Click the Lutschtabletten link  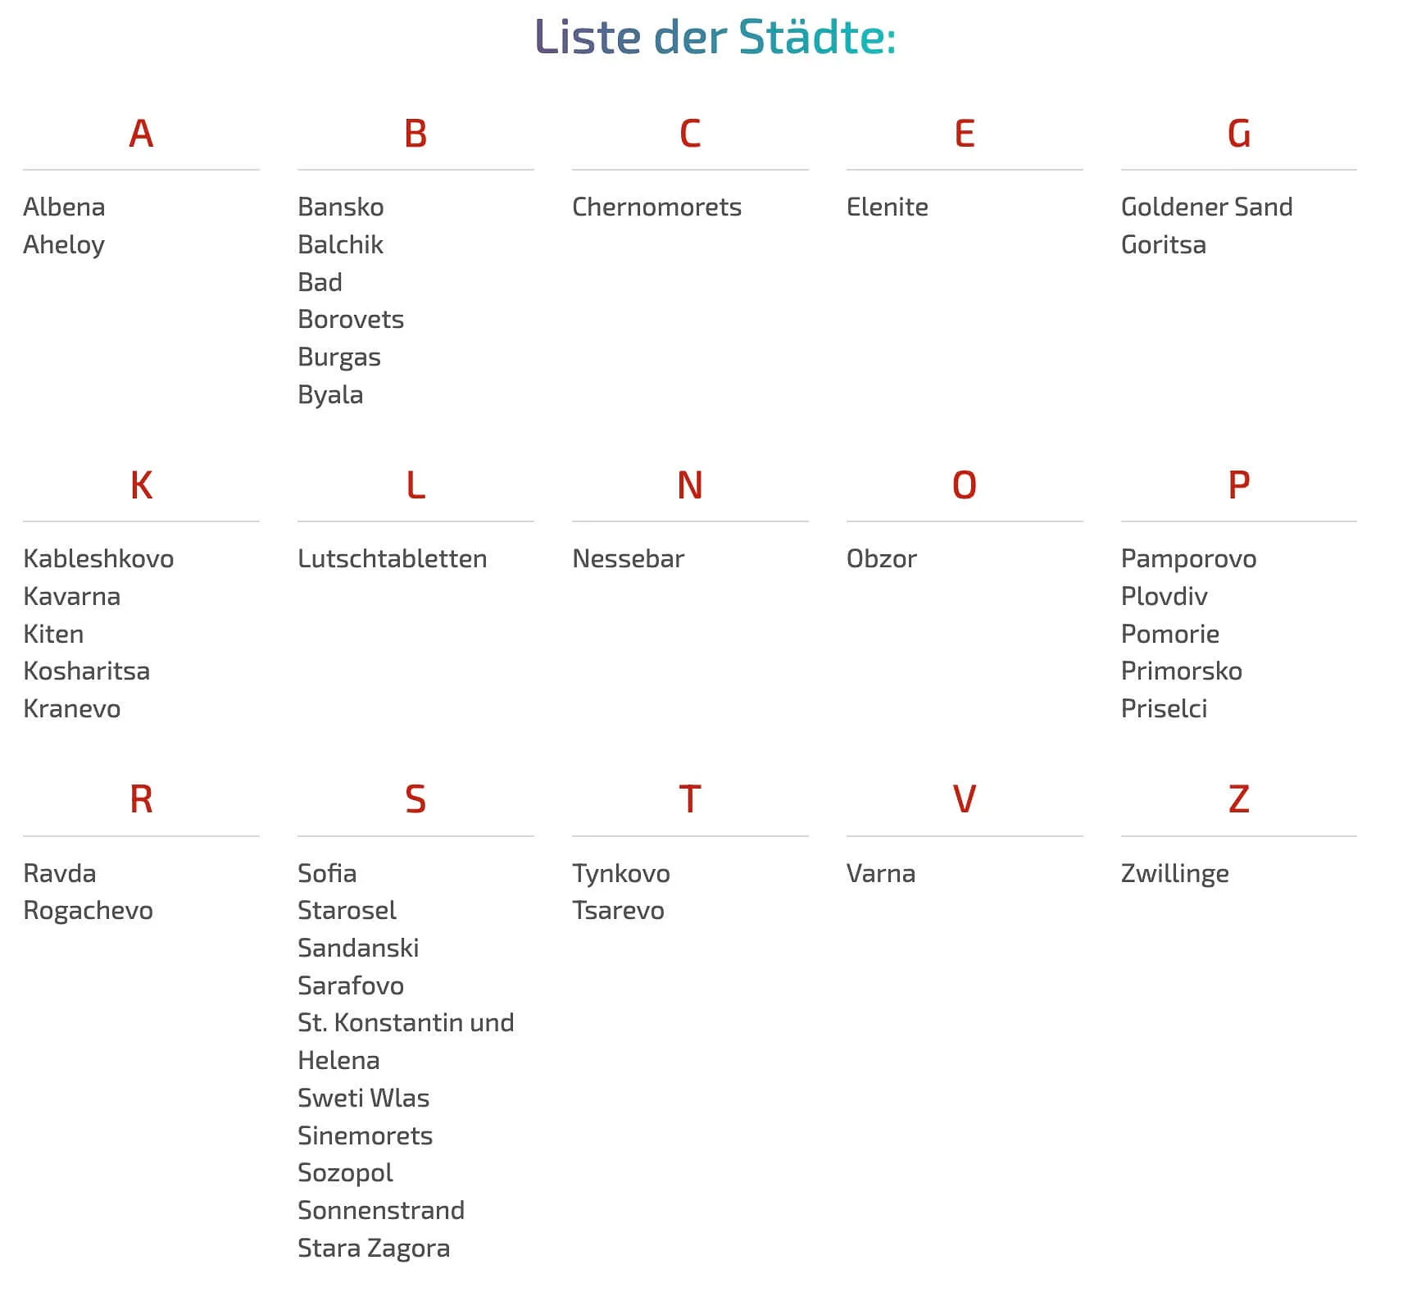pos(392,558)
